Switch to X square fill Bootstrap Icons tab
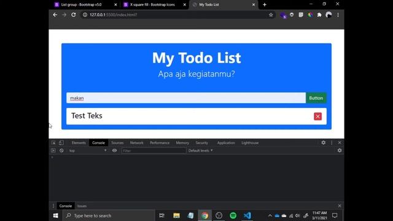393x221 pixels. (154, 4)
